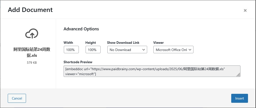Image resolution: width=256 pixels, height=108 pixels.
Task: Click the Show Download Link label
Action: pos(123,43)
